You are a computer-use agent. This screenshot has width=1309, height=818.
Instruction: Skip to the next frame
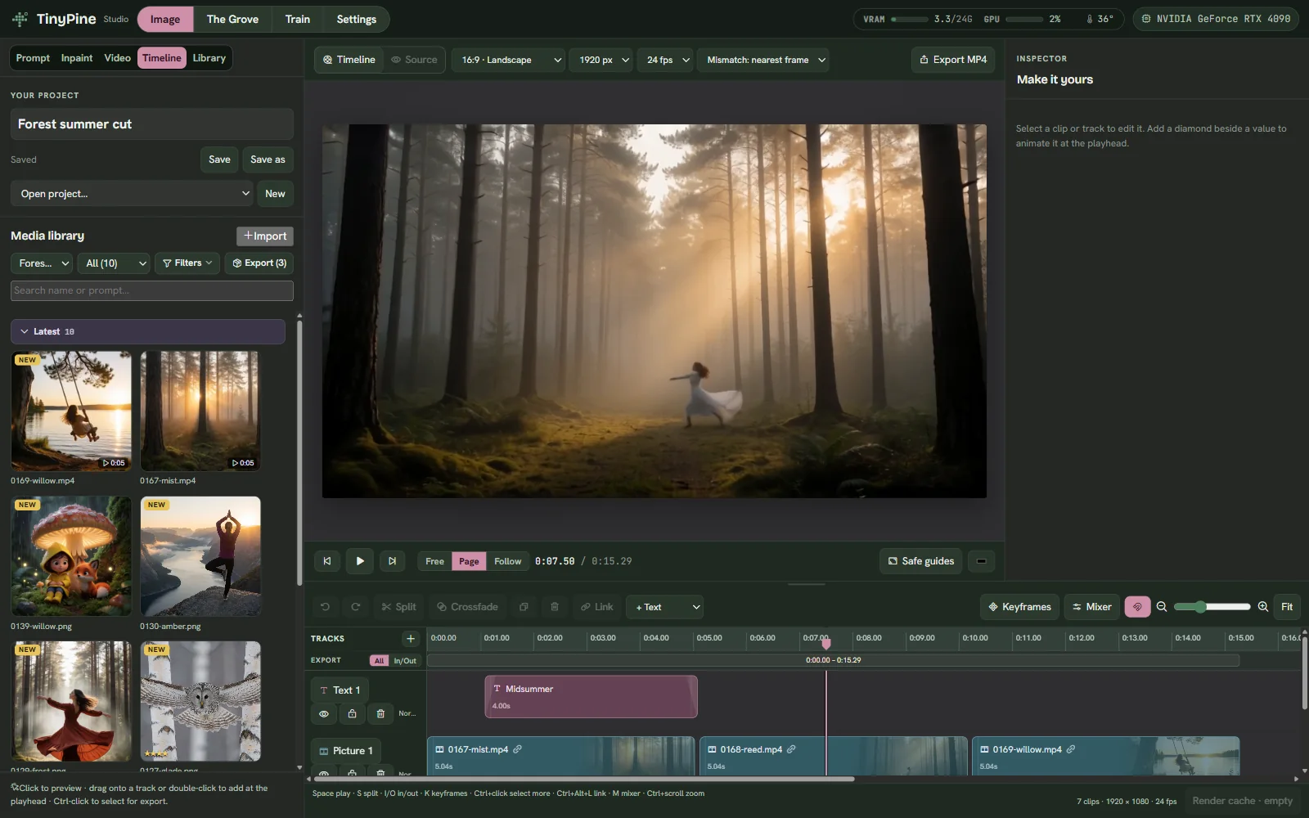pos(392,561)
